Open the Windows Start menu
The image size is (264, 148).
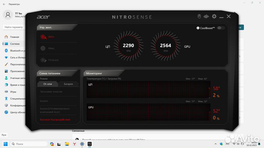[5, 144]
